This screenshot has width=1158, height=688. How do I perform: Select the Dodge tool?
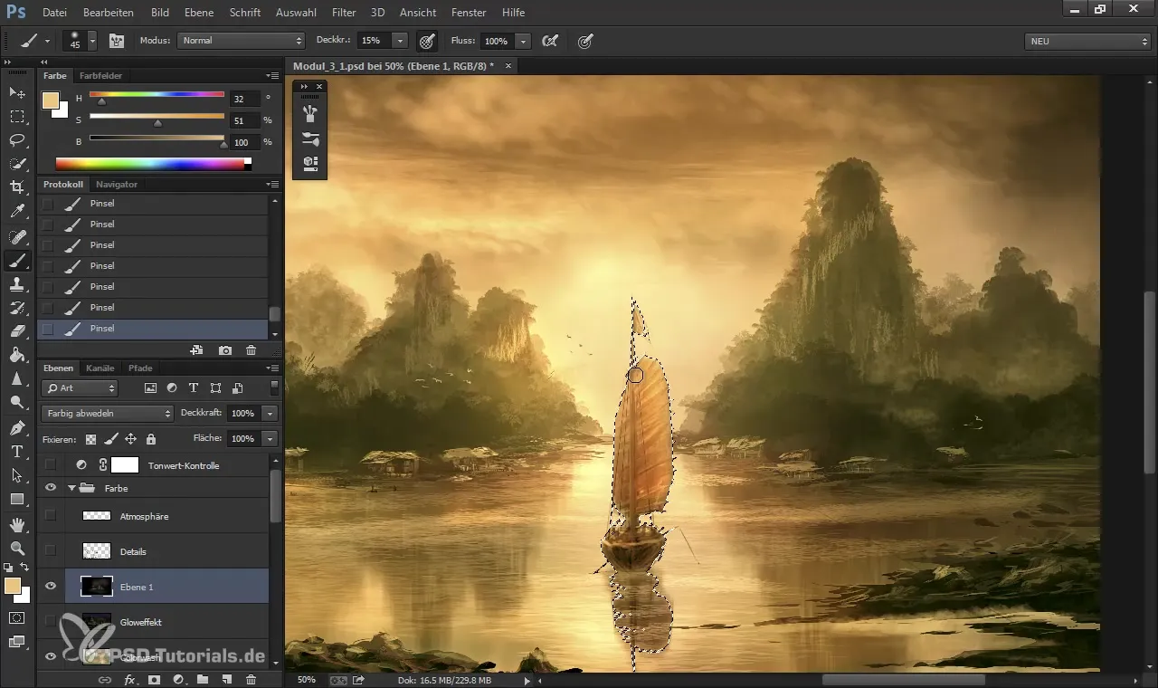click(x=17, y=402)
